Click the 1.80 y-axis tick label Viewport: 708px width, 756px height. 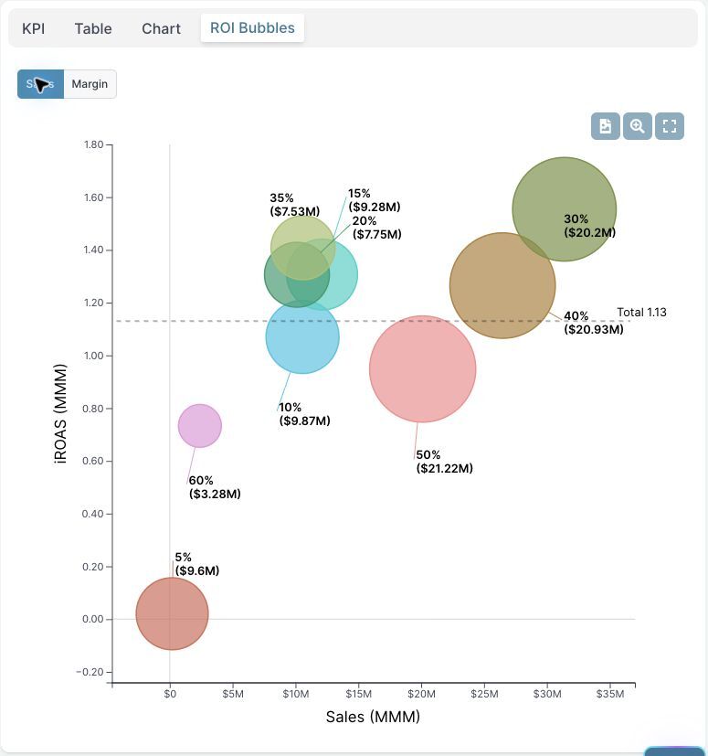pos(93,144)
